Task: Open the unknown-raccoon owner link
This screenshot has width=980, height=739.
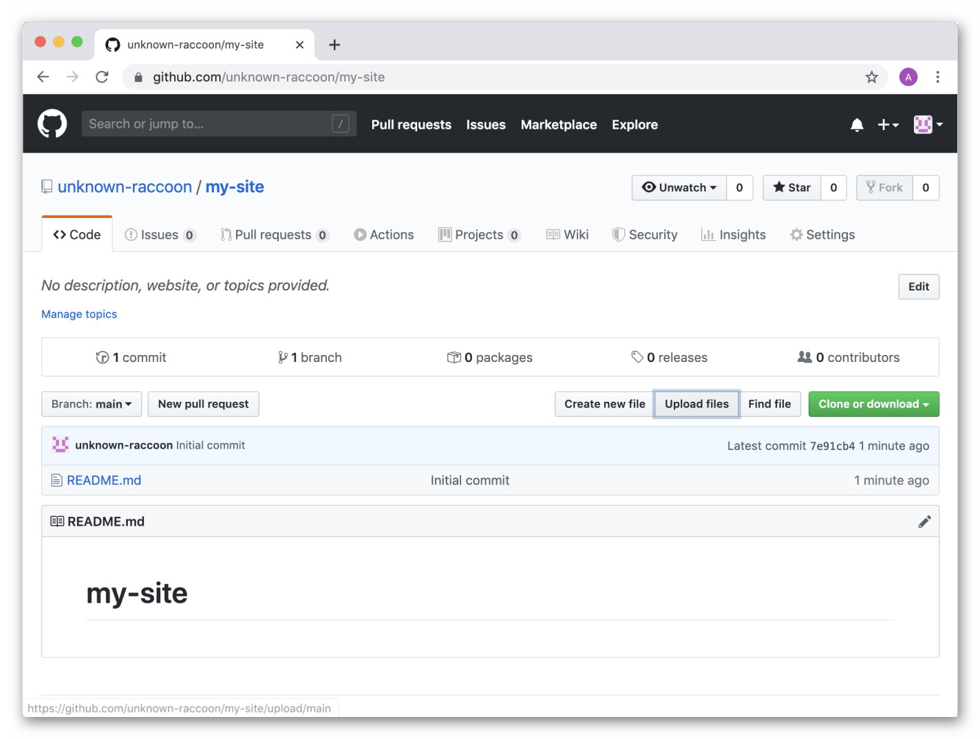Action: (x=125, y=186)
